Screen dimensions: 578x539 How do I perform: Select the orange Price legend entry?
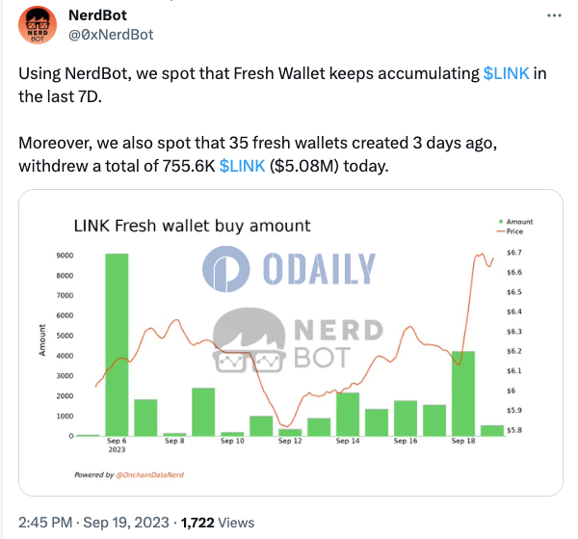point(511,231)
